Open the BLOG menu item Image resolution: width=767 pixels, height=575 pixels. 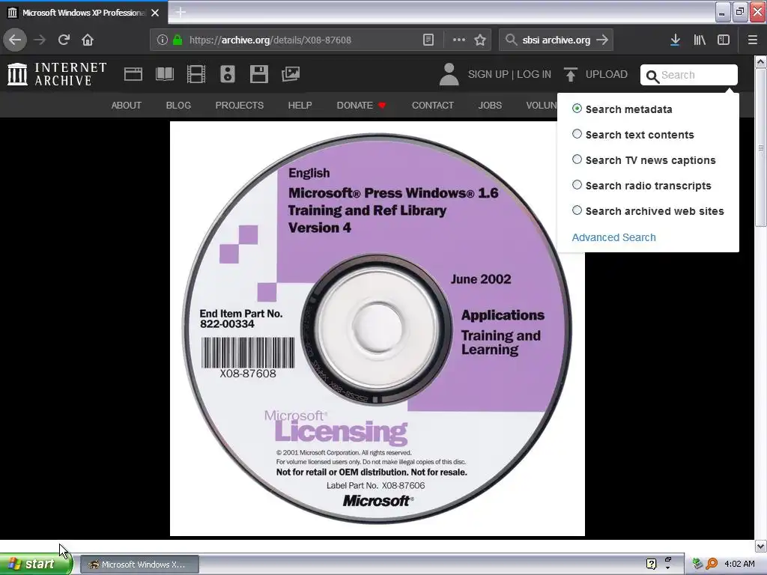(178, 105)
